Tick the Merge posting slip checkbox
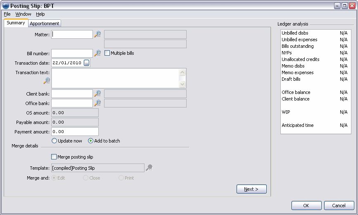358x215 pixels. [54, 157]
